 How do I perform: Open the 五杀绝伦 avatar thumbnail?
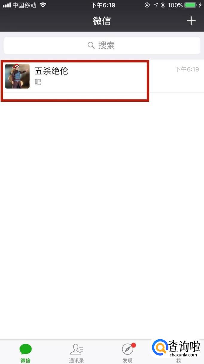[17, 76]
